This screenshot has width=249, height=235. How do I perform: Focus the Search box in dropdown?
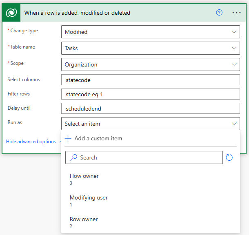(144, 157)
